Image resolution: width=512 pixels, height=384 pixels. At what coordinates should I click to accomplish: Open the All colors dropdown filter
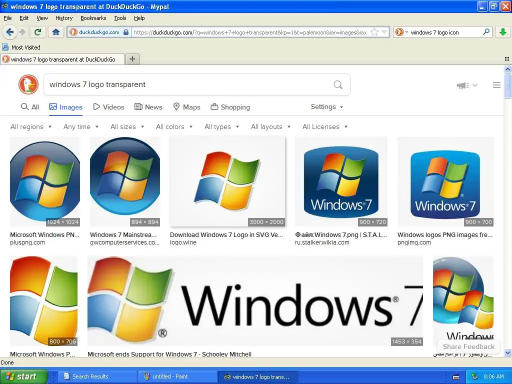pyautogui.click(x=174, y=126)
